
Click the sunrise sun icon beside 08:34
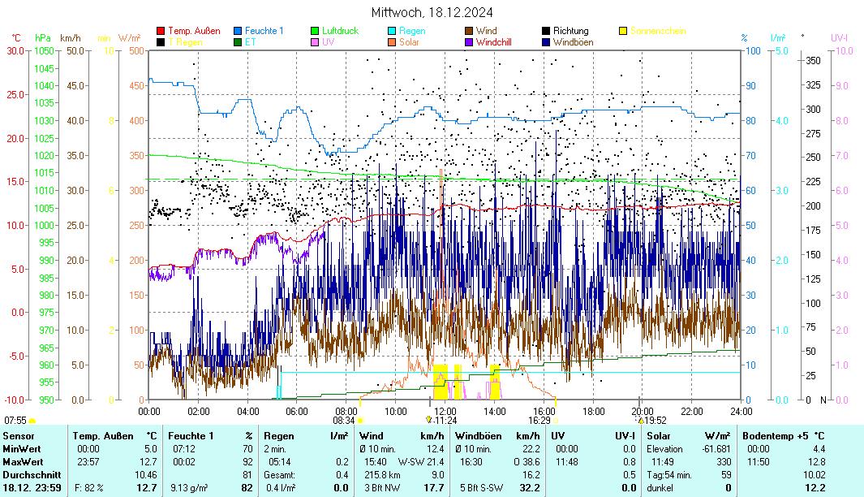[x=360, y=421]
